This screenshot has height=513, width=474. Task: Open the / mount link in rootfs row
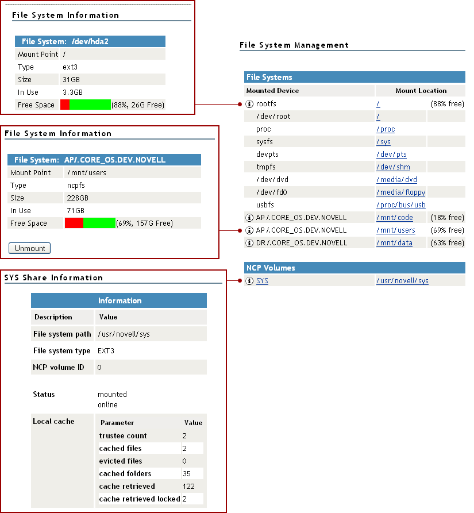point(378,104)
